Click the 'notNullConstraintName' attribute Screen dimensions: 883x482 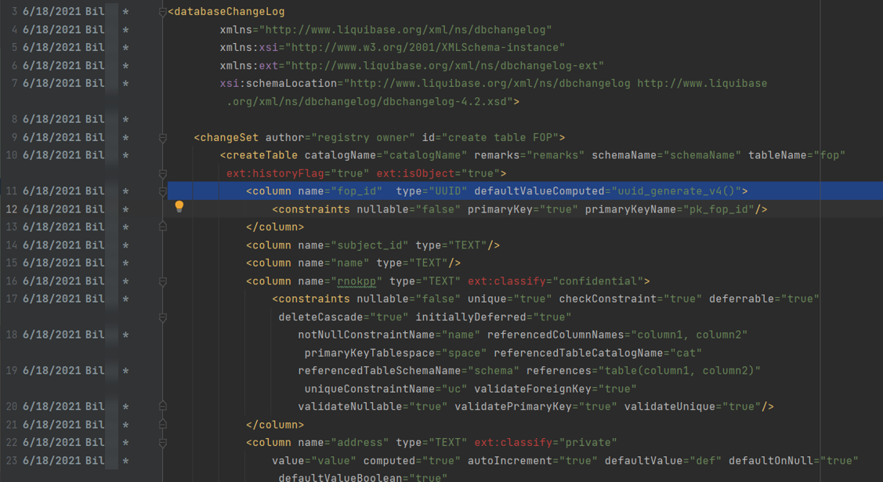tap(366, 335)
